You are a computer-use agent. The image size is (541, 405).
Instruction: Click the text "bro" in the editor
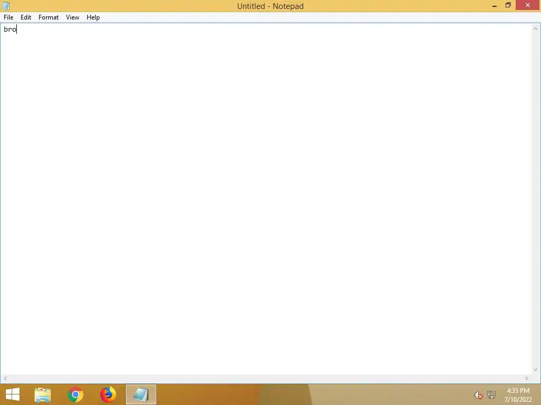pos(10,30)
